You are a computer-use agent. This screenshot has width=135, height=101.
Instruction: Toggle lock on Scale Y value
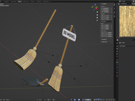(x=111, y=27)
